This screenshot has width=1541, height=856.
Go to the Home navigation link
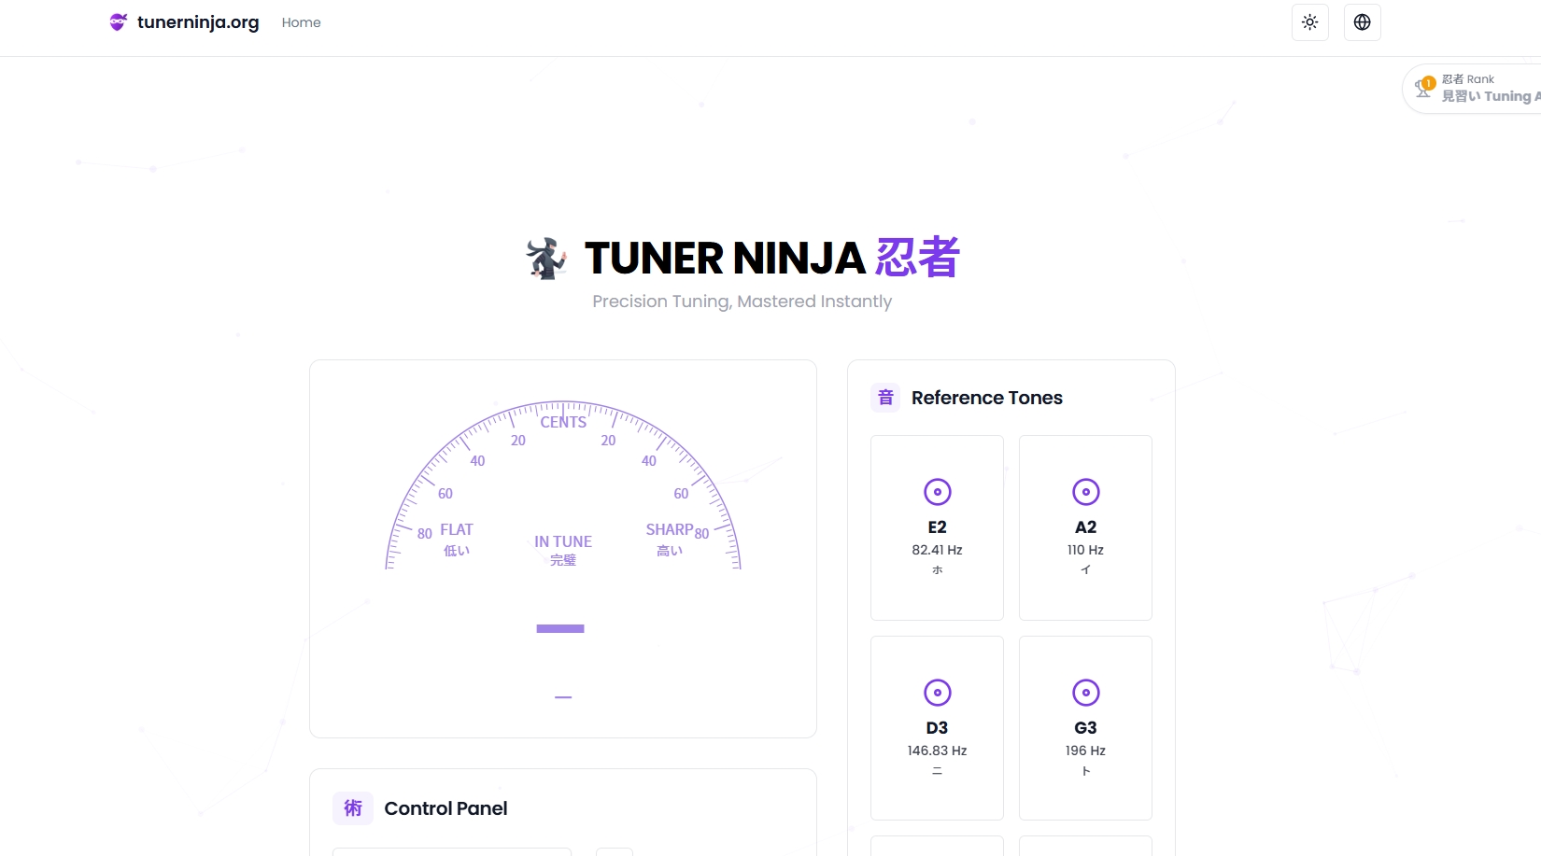[x=301, y=22]
